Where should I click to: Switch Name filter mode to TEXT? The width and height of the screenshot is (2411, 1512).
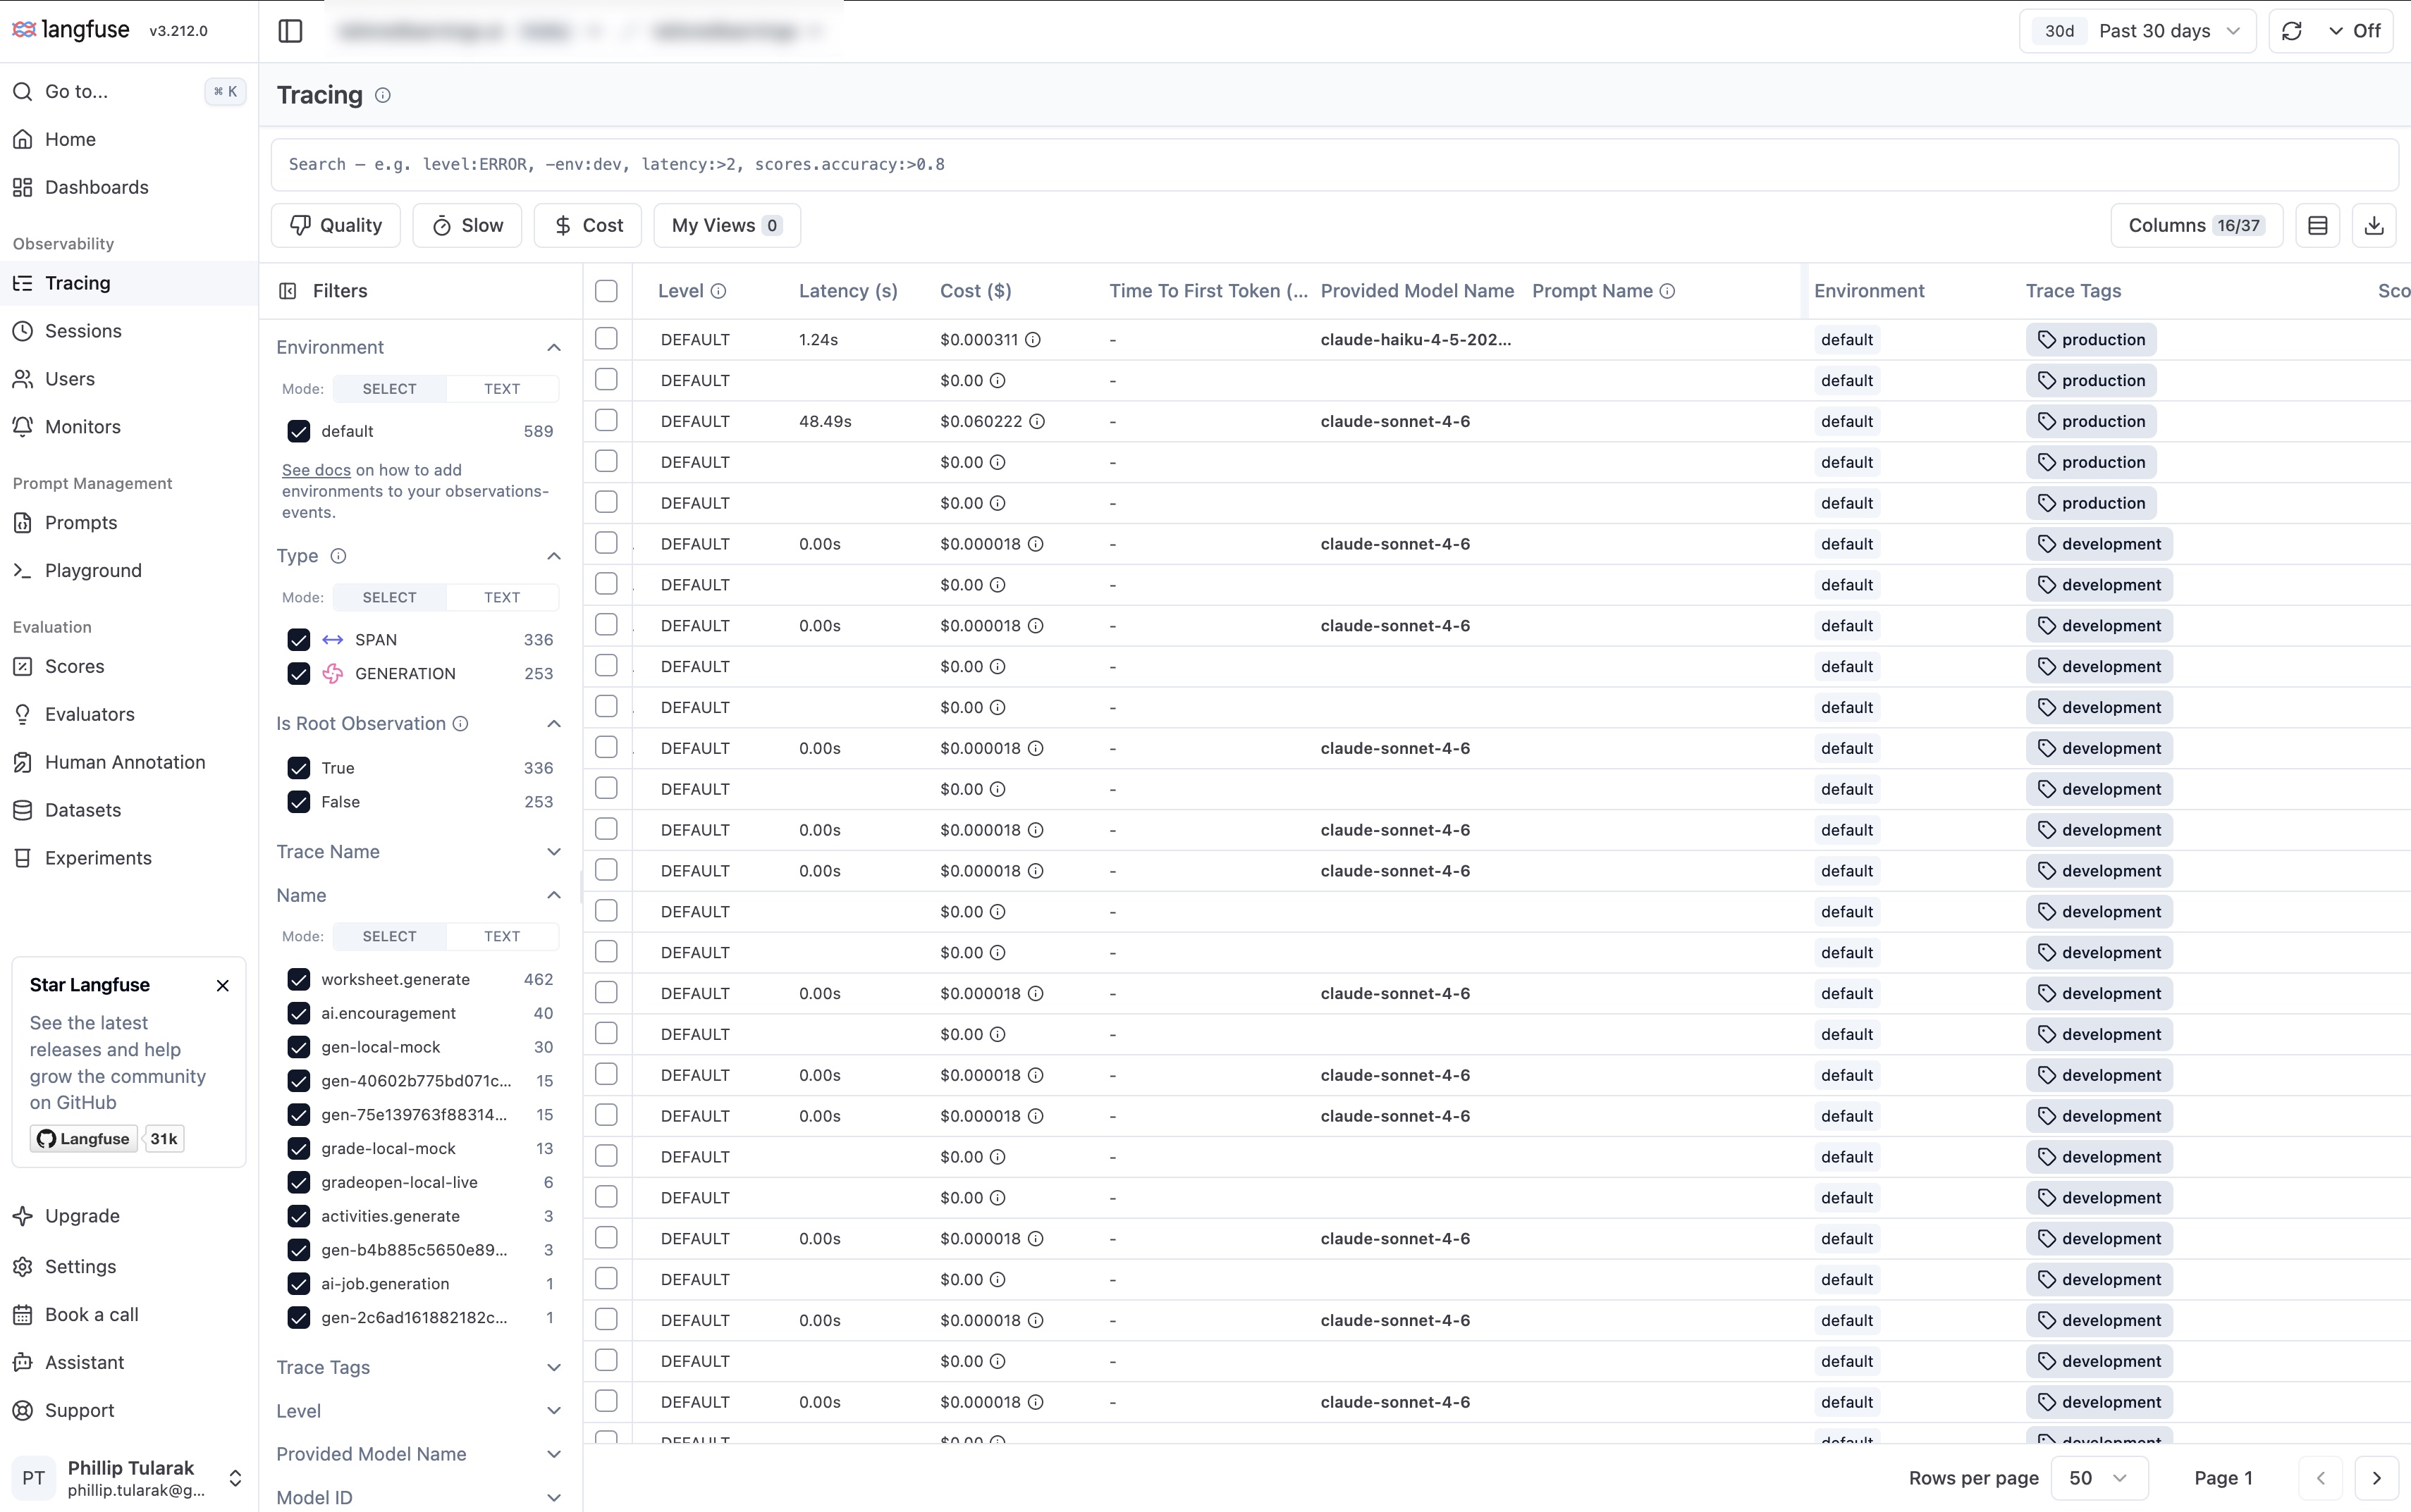pos(501,937)
